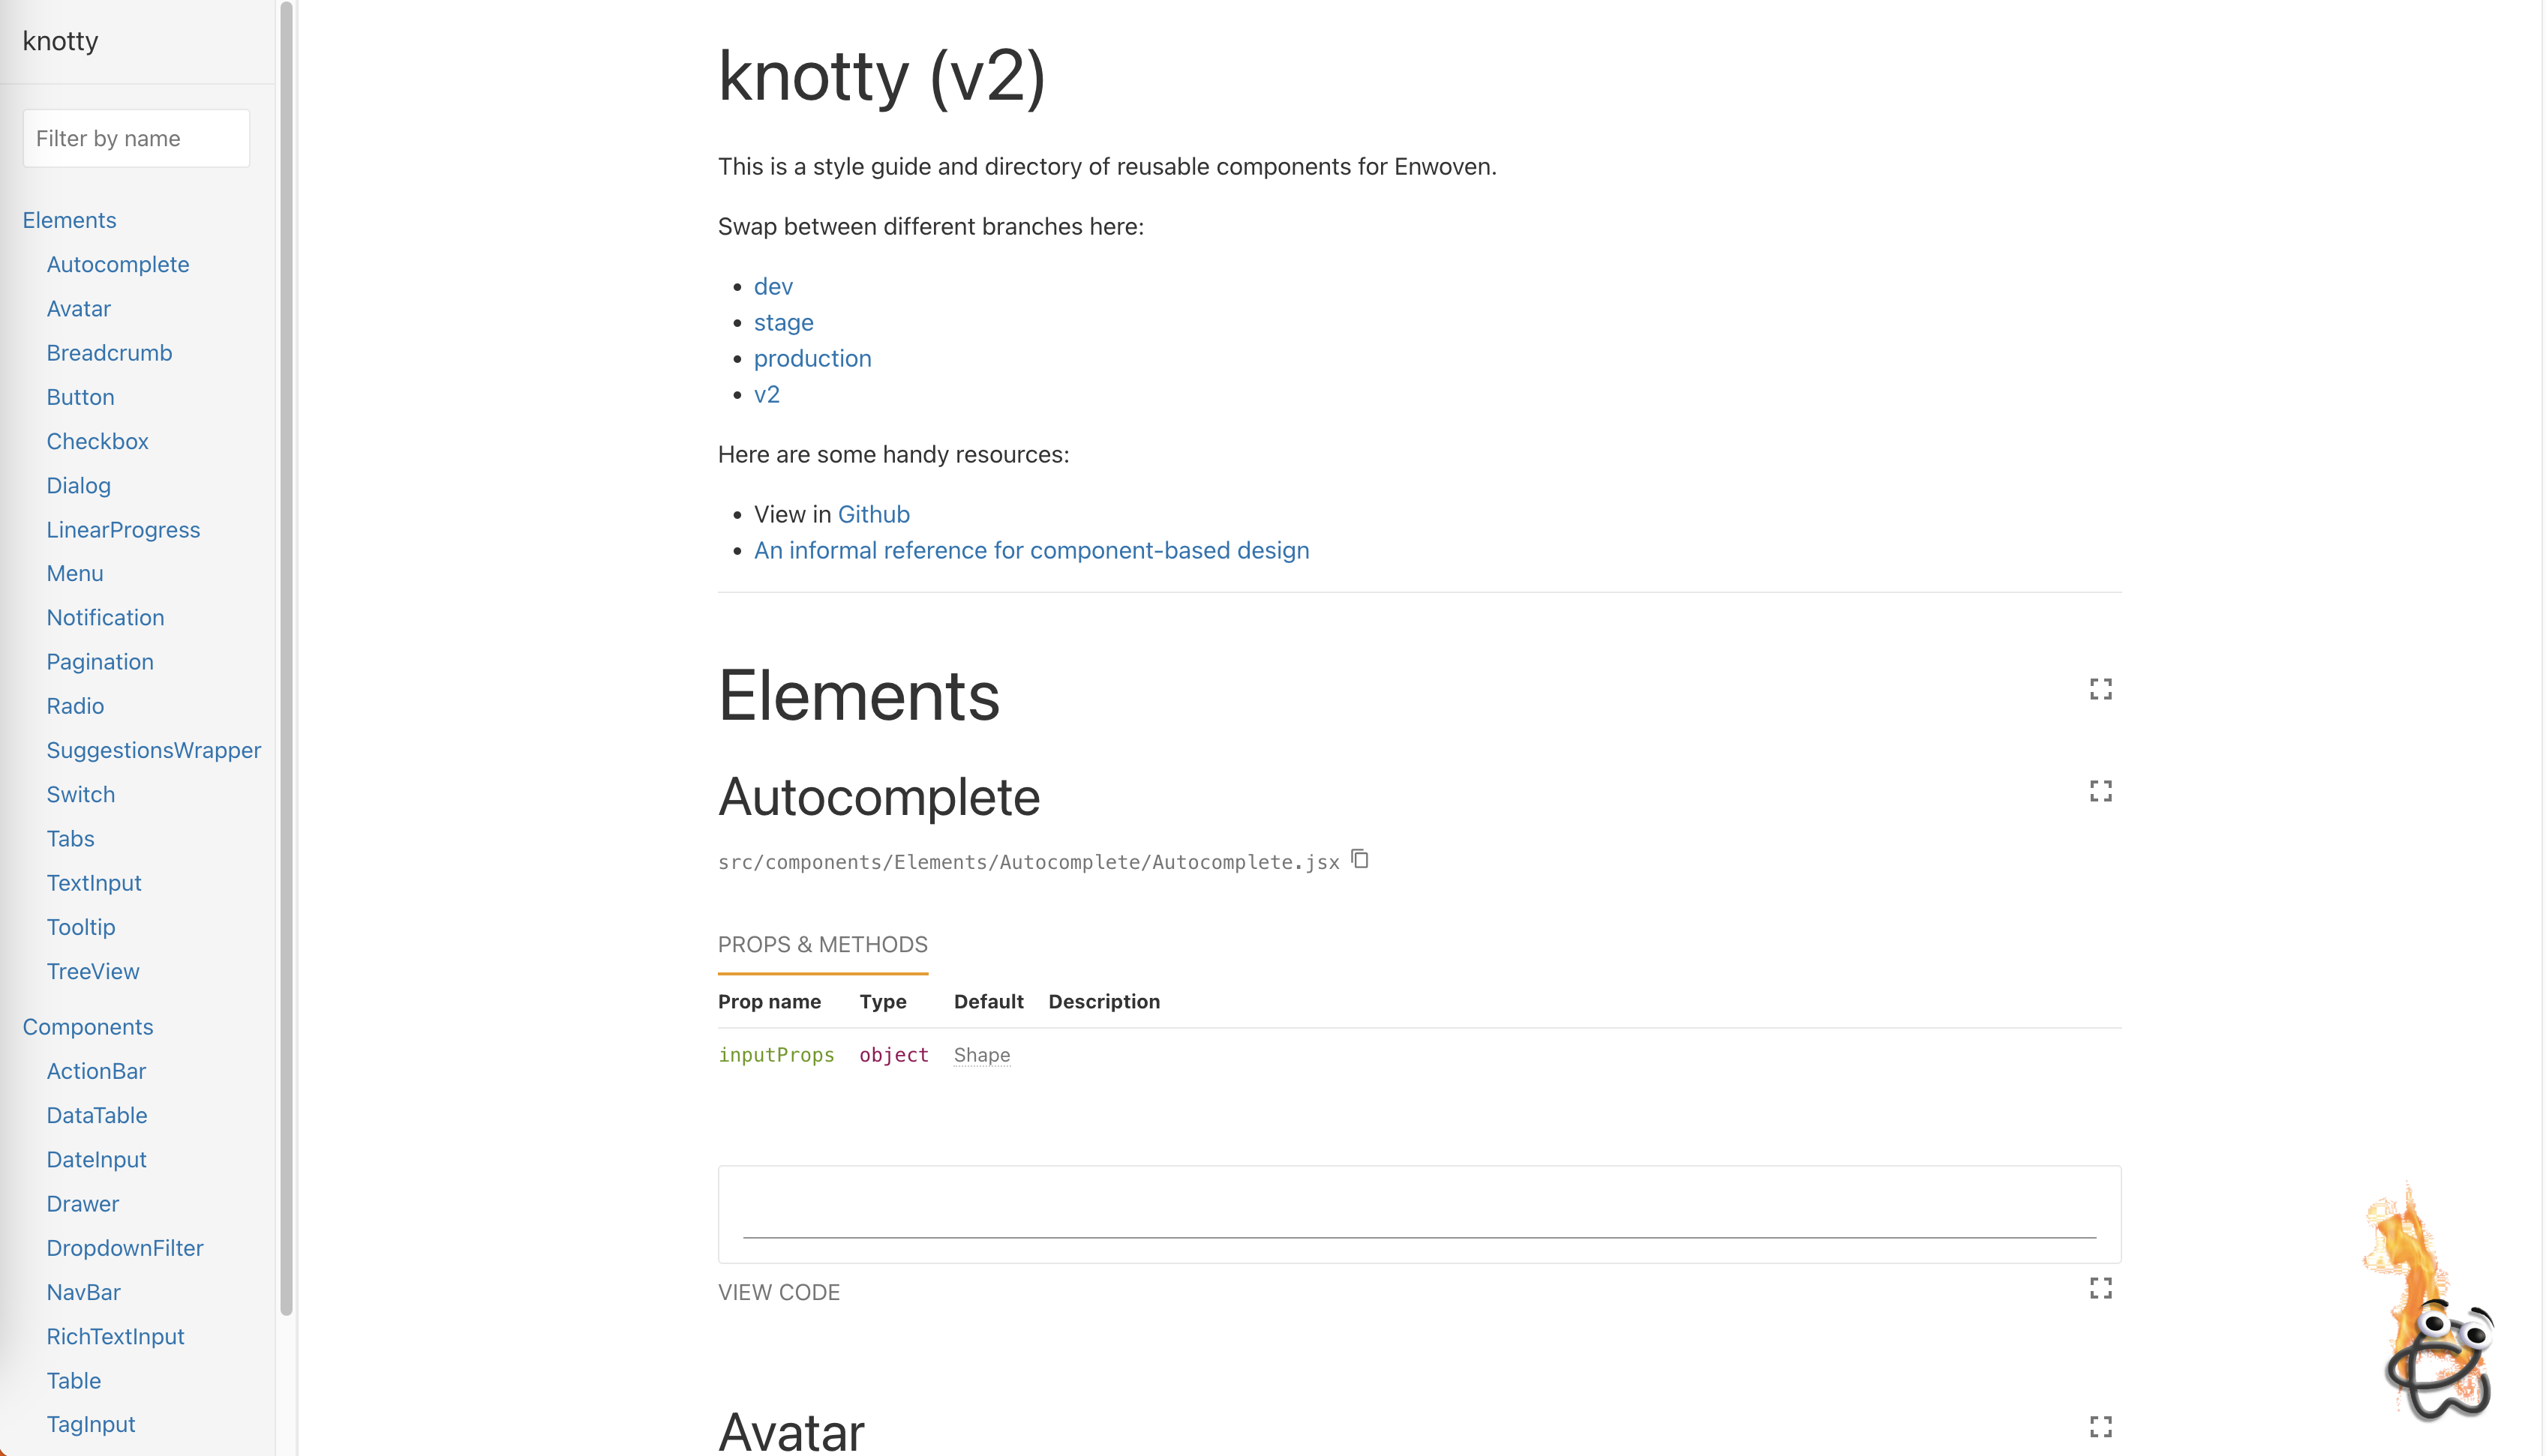Expand VIEW CODE for the Autocomplete example
This screenshot has width=2546, height=1456.
coord(779,1292)
